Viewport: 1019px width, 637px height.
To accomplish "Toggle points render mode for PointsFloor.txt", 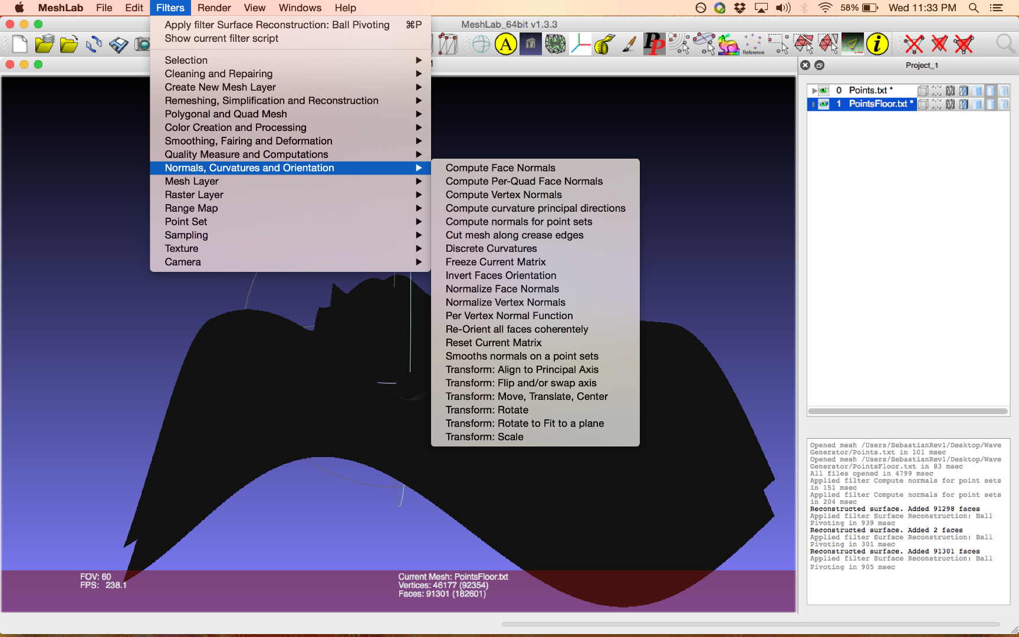I will click(x=936, y=104).
